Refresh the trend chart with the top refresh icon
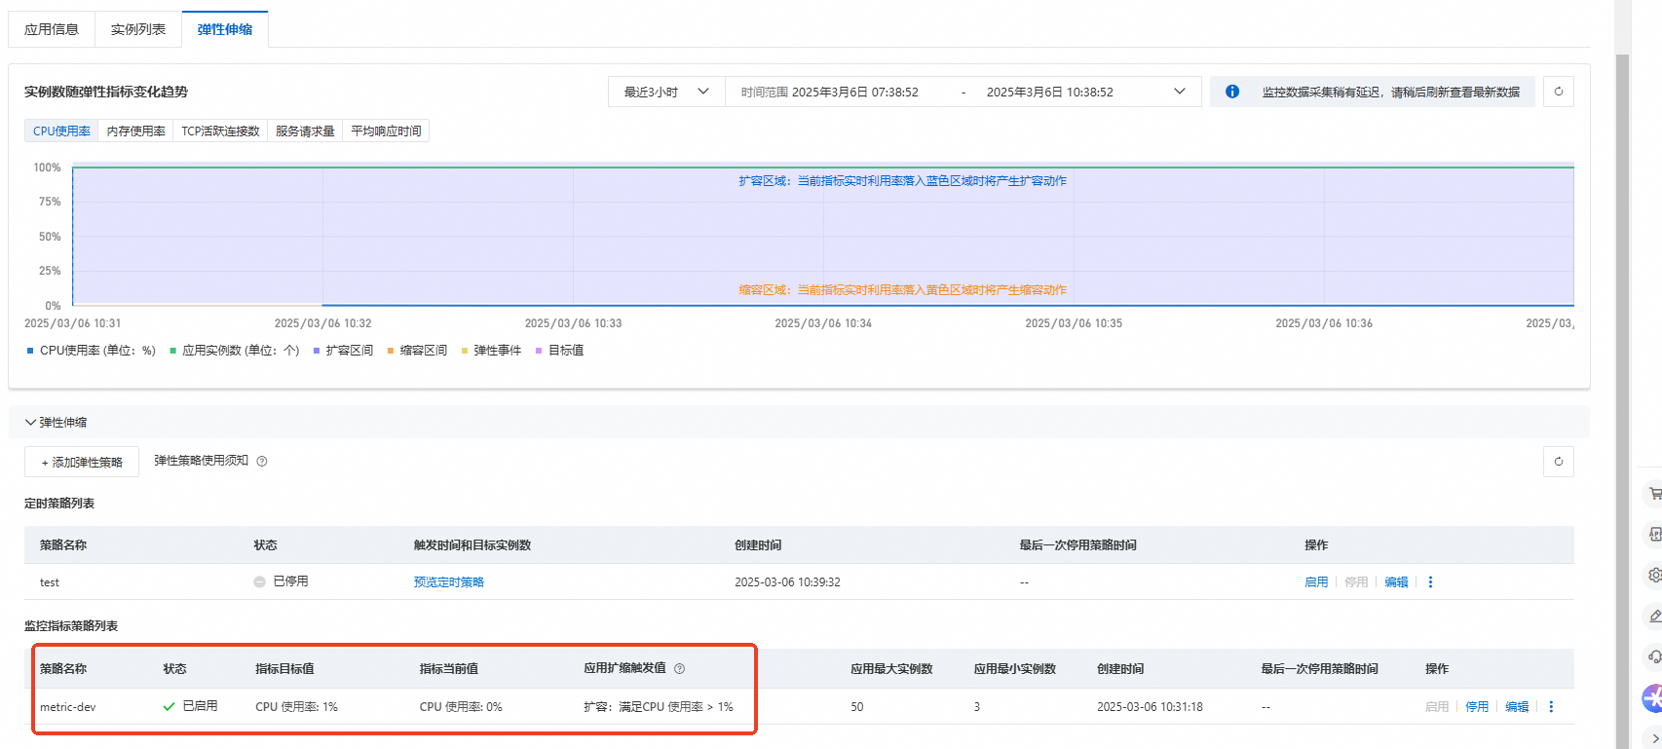The height and width of the screenshot is (749, 1662). pyautogui.click(x=1559, y=92)
